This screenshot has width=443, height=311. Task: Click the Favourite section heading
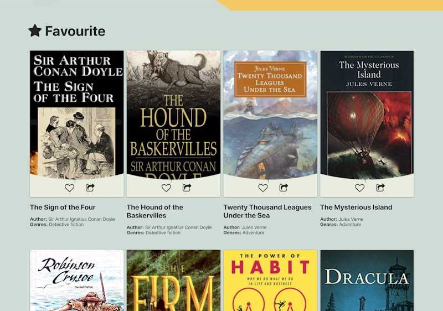pyautogui.click(x=75, y=31)
